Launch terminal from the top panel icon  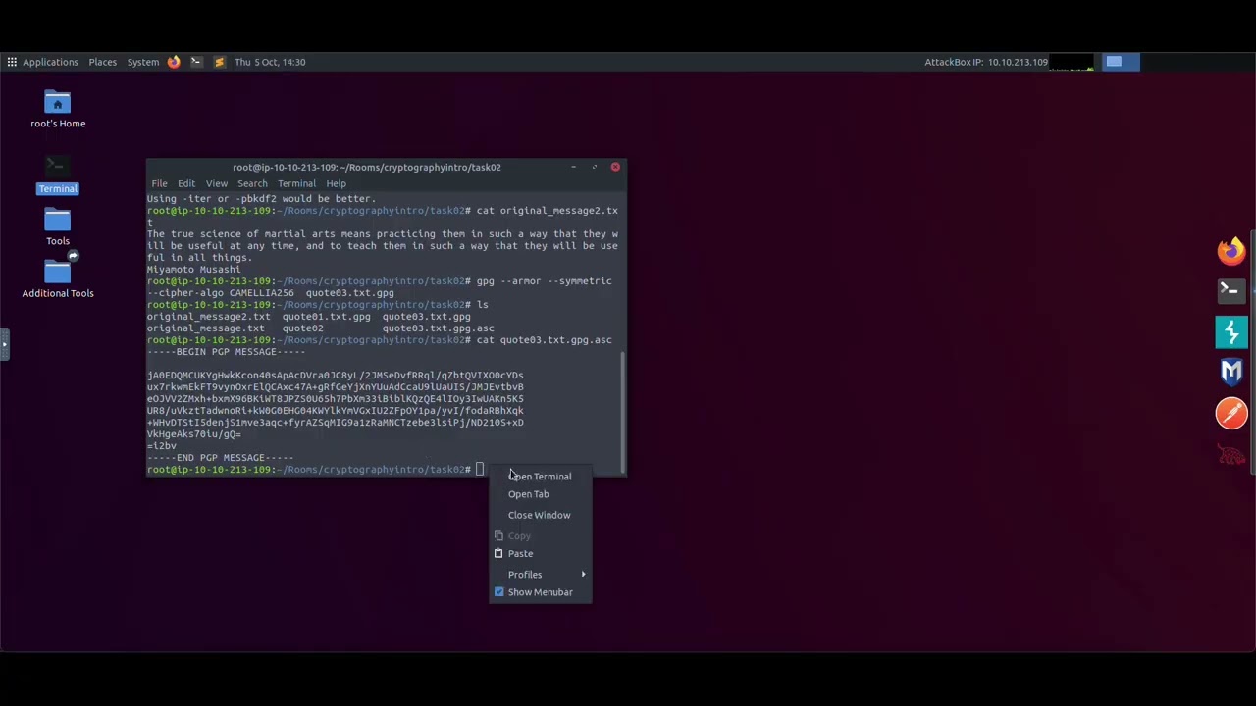(x=196, y=62)
